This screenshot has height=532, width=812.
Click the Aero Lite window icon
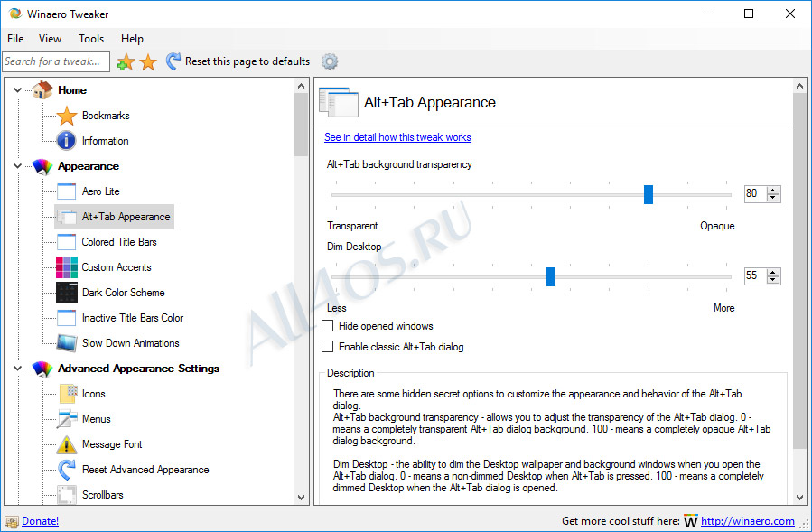click(x=66, y=191)
